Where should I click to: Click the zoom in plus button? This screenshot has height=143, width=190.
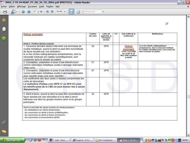[53, 12]
